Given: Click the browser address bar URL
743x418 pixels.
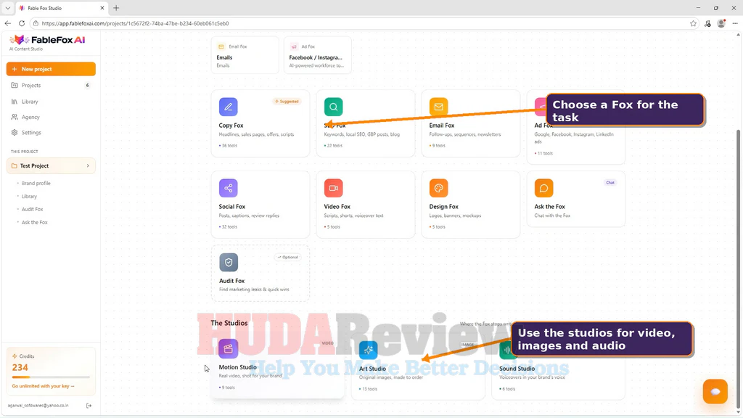Looking at the screenshot, I should pyautogui.click(x=135, y=23).
